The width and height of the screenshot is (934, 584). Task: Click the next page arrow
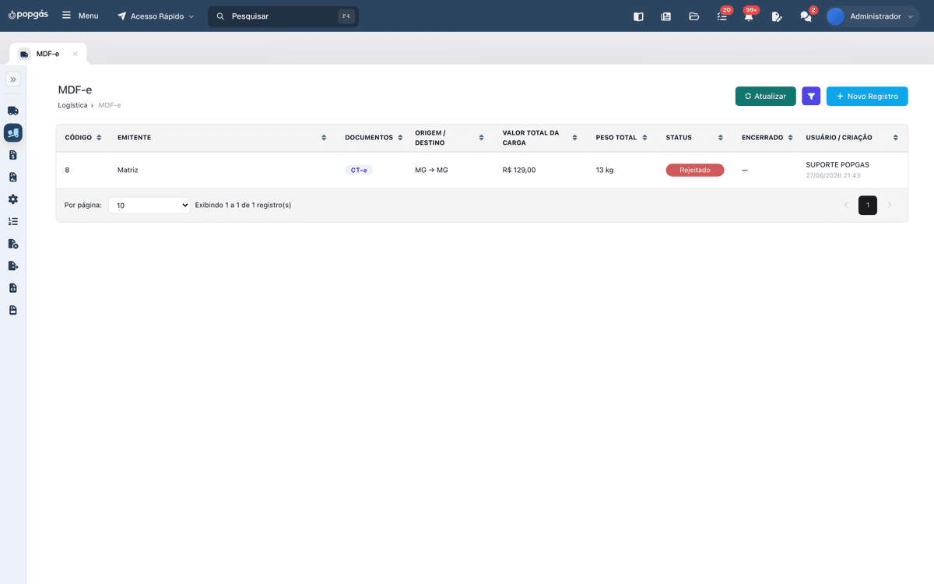coord(890,205)
